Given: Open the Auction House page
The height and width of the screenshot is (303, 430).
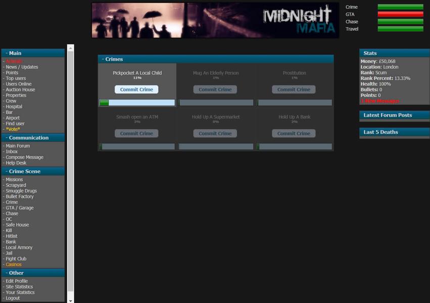Looking at the screenshot, I should click(20, 90).
